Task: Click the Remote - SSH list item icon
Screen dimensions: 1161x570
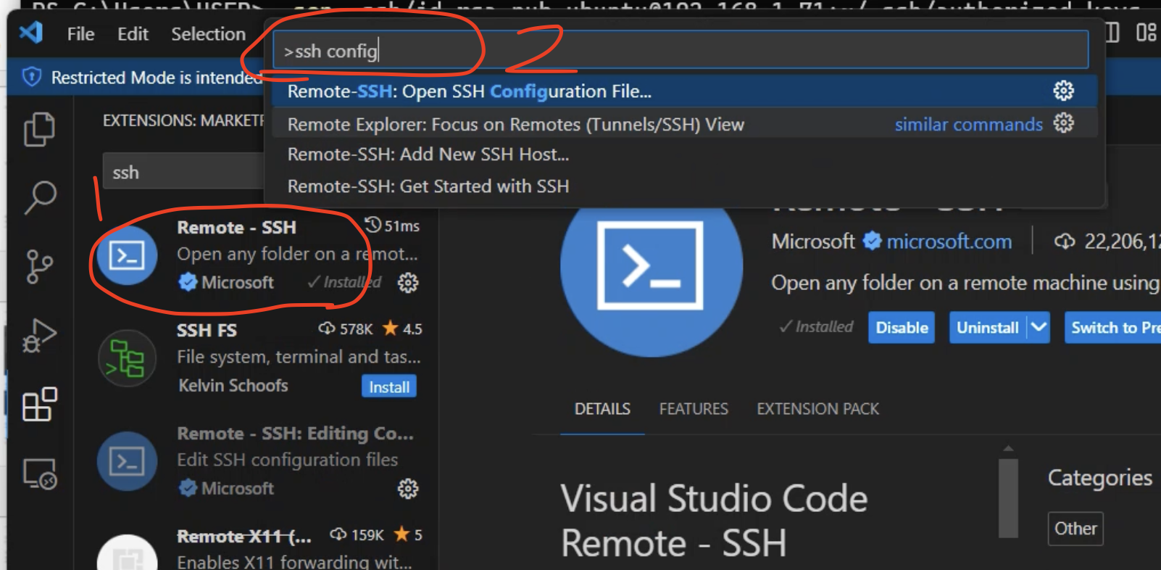Action: point(127,255)
